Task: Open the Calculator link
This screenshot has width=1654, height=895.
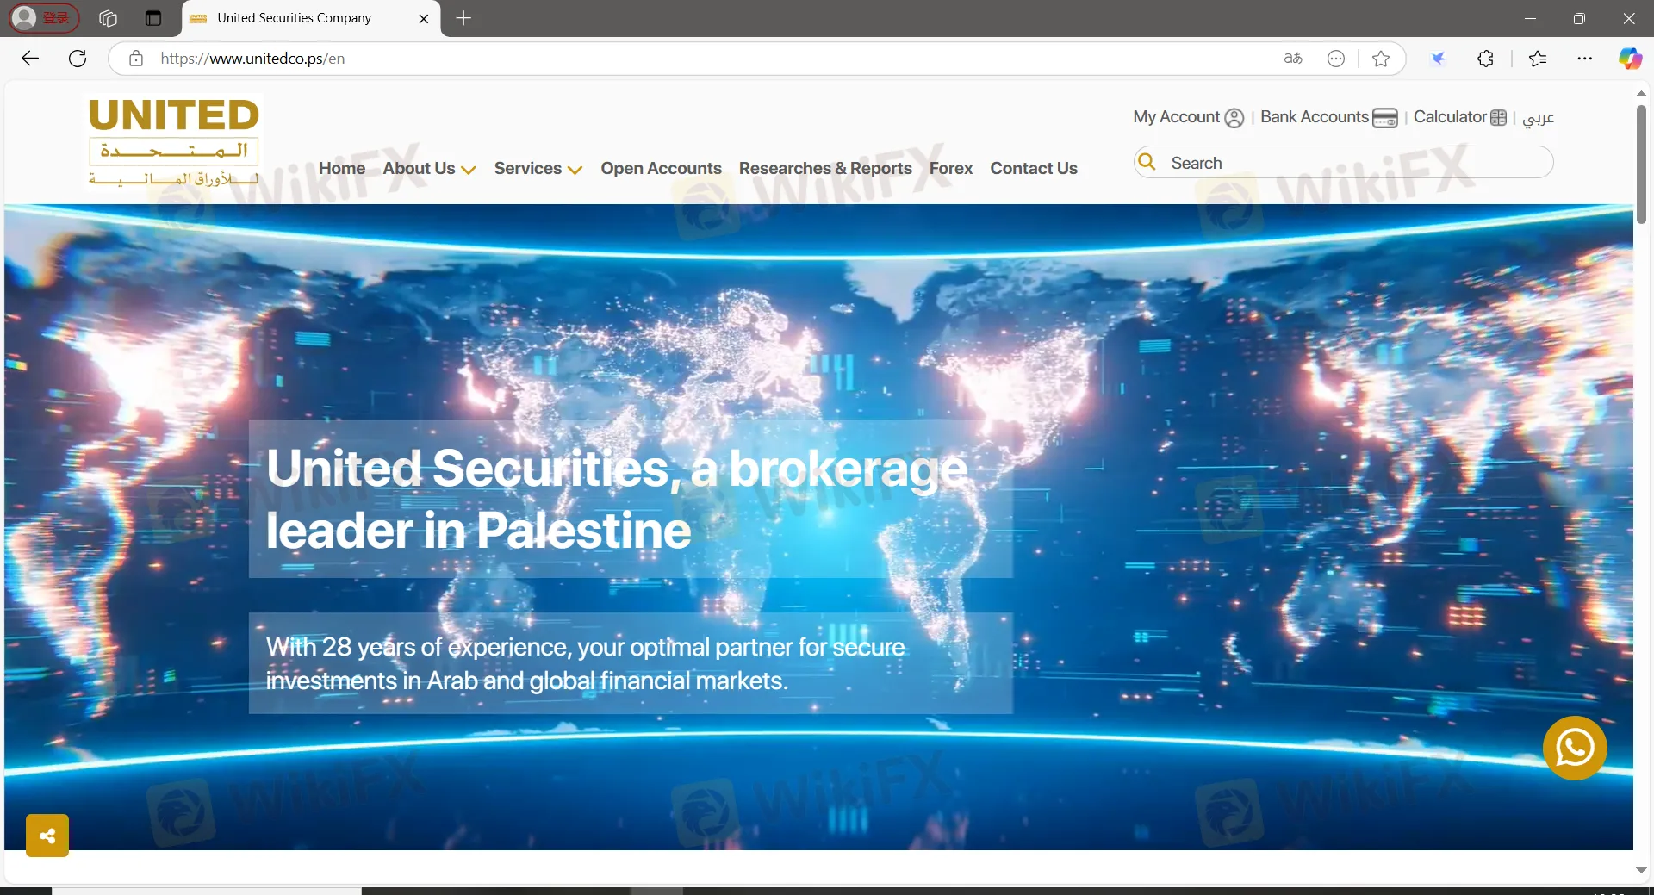Action: click(x=1451, y=117)
